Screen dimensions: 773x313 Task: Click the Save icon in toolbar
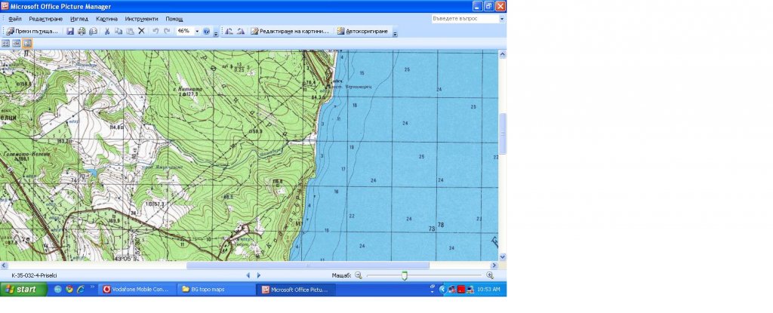pyautogui.click(x=70, y=32)
